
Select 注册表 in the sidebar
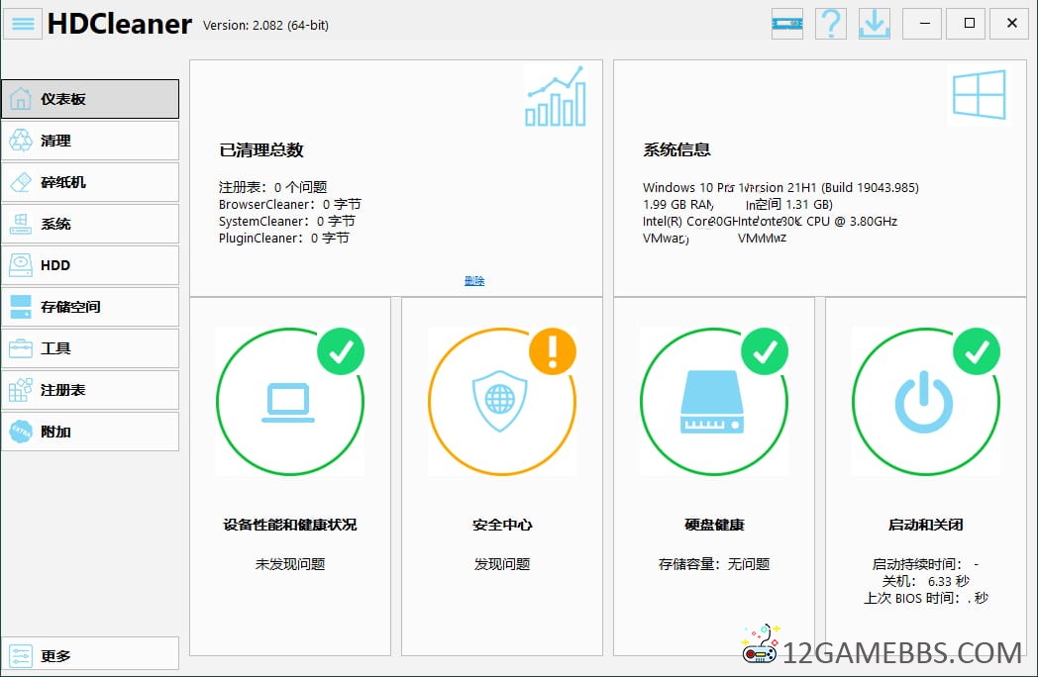point(90,390)
